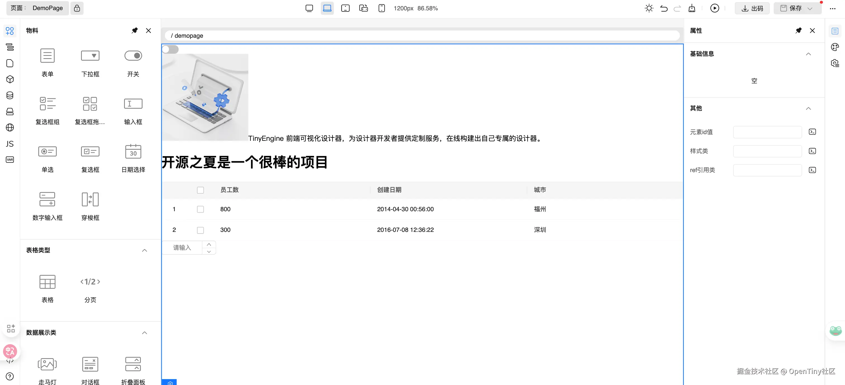Viewport: 845px width, 385px height.
Task: Click the undo arrow in the top toolbar
Action: 664,8
